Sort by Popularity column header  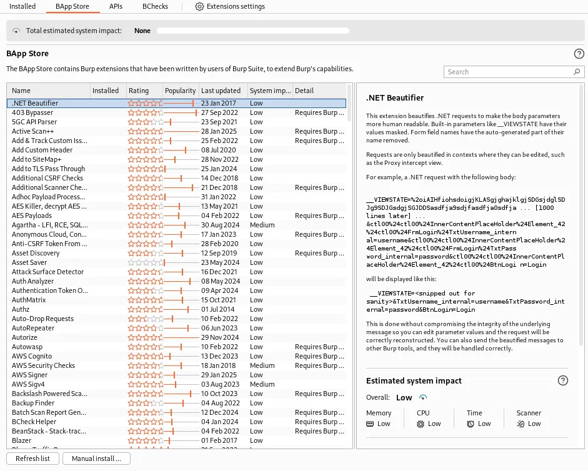pos(181,91)
